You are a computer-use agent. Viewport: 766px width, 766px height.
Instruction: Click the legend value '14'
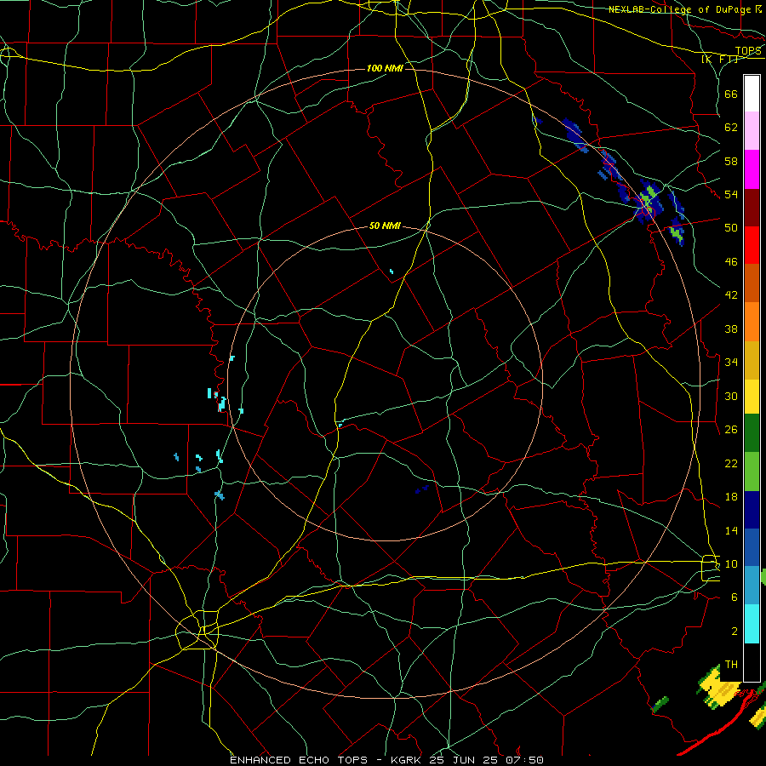coord(731,530)
